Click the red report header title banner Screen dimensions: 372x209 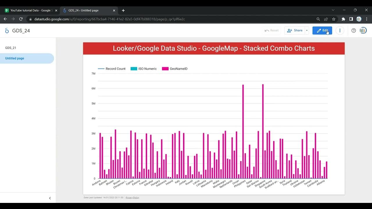point(214,48)
